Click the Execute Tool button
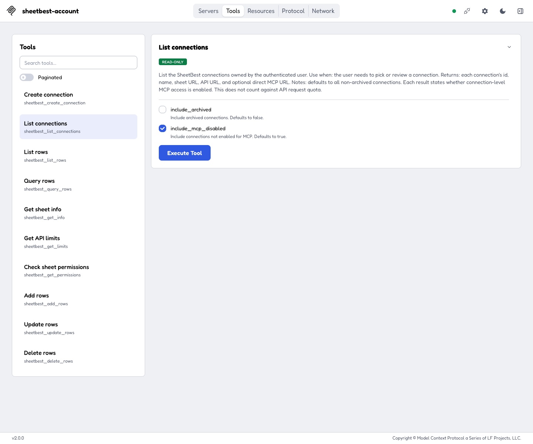The image size is (533, 444). click(185, 153)
